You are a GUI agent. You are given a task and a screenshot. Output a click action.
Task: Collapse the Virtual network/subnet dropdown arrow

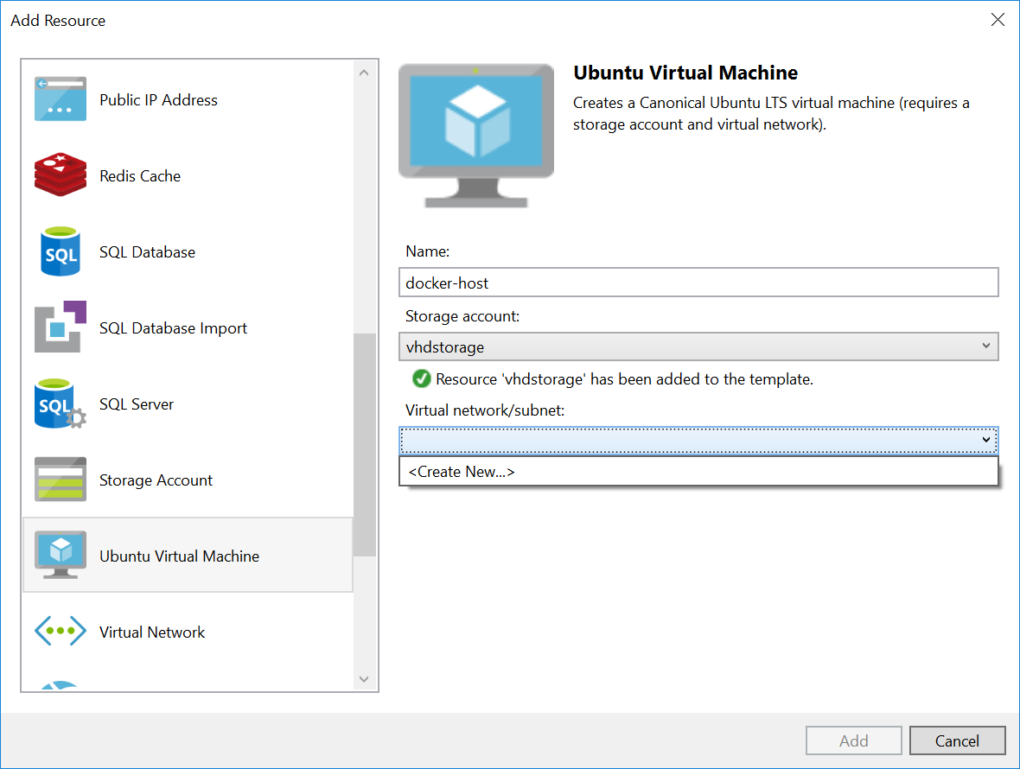985,440
